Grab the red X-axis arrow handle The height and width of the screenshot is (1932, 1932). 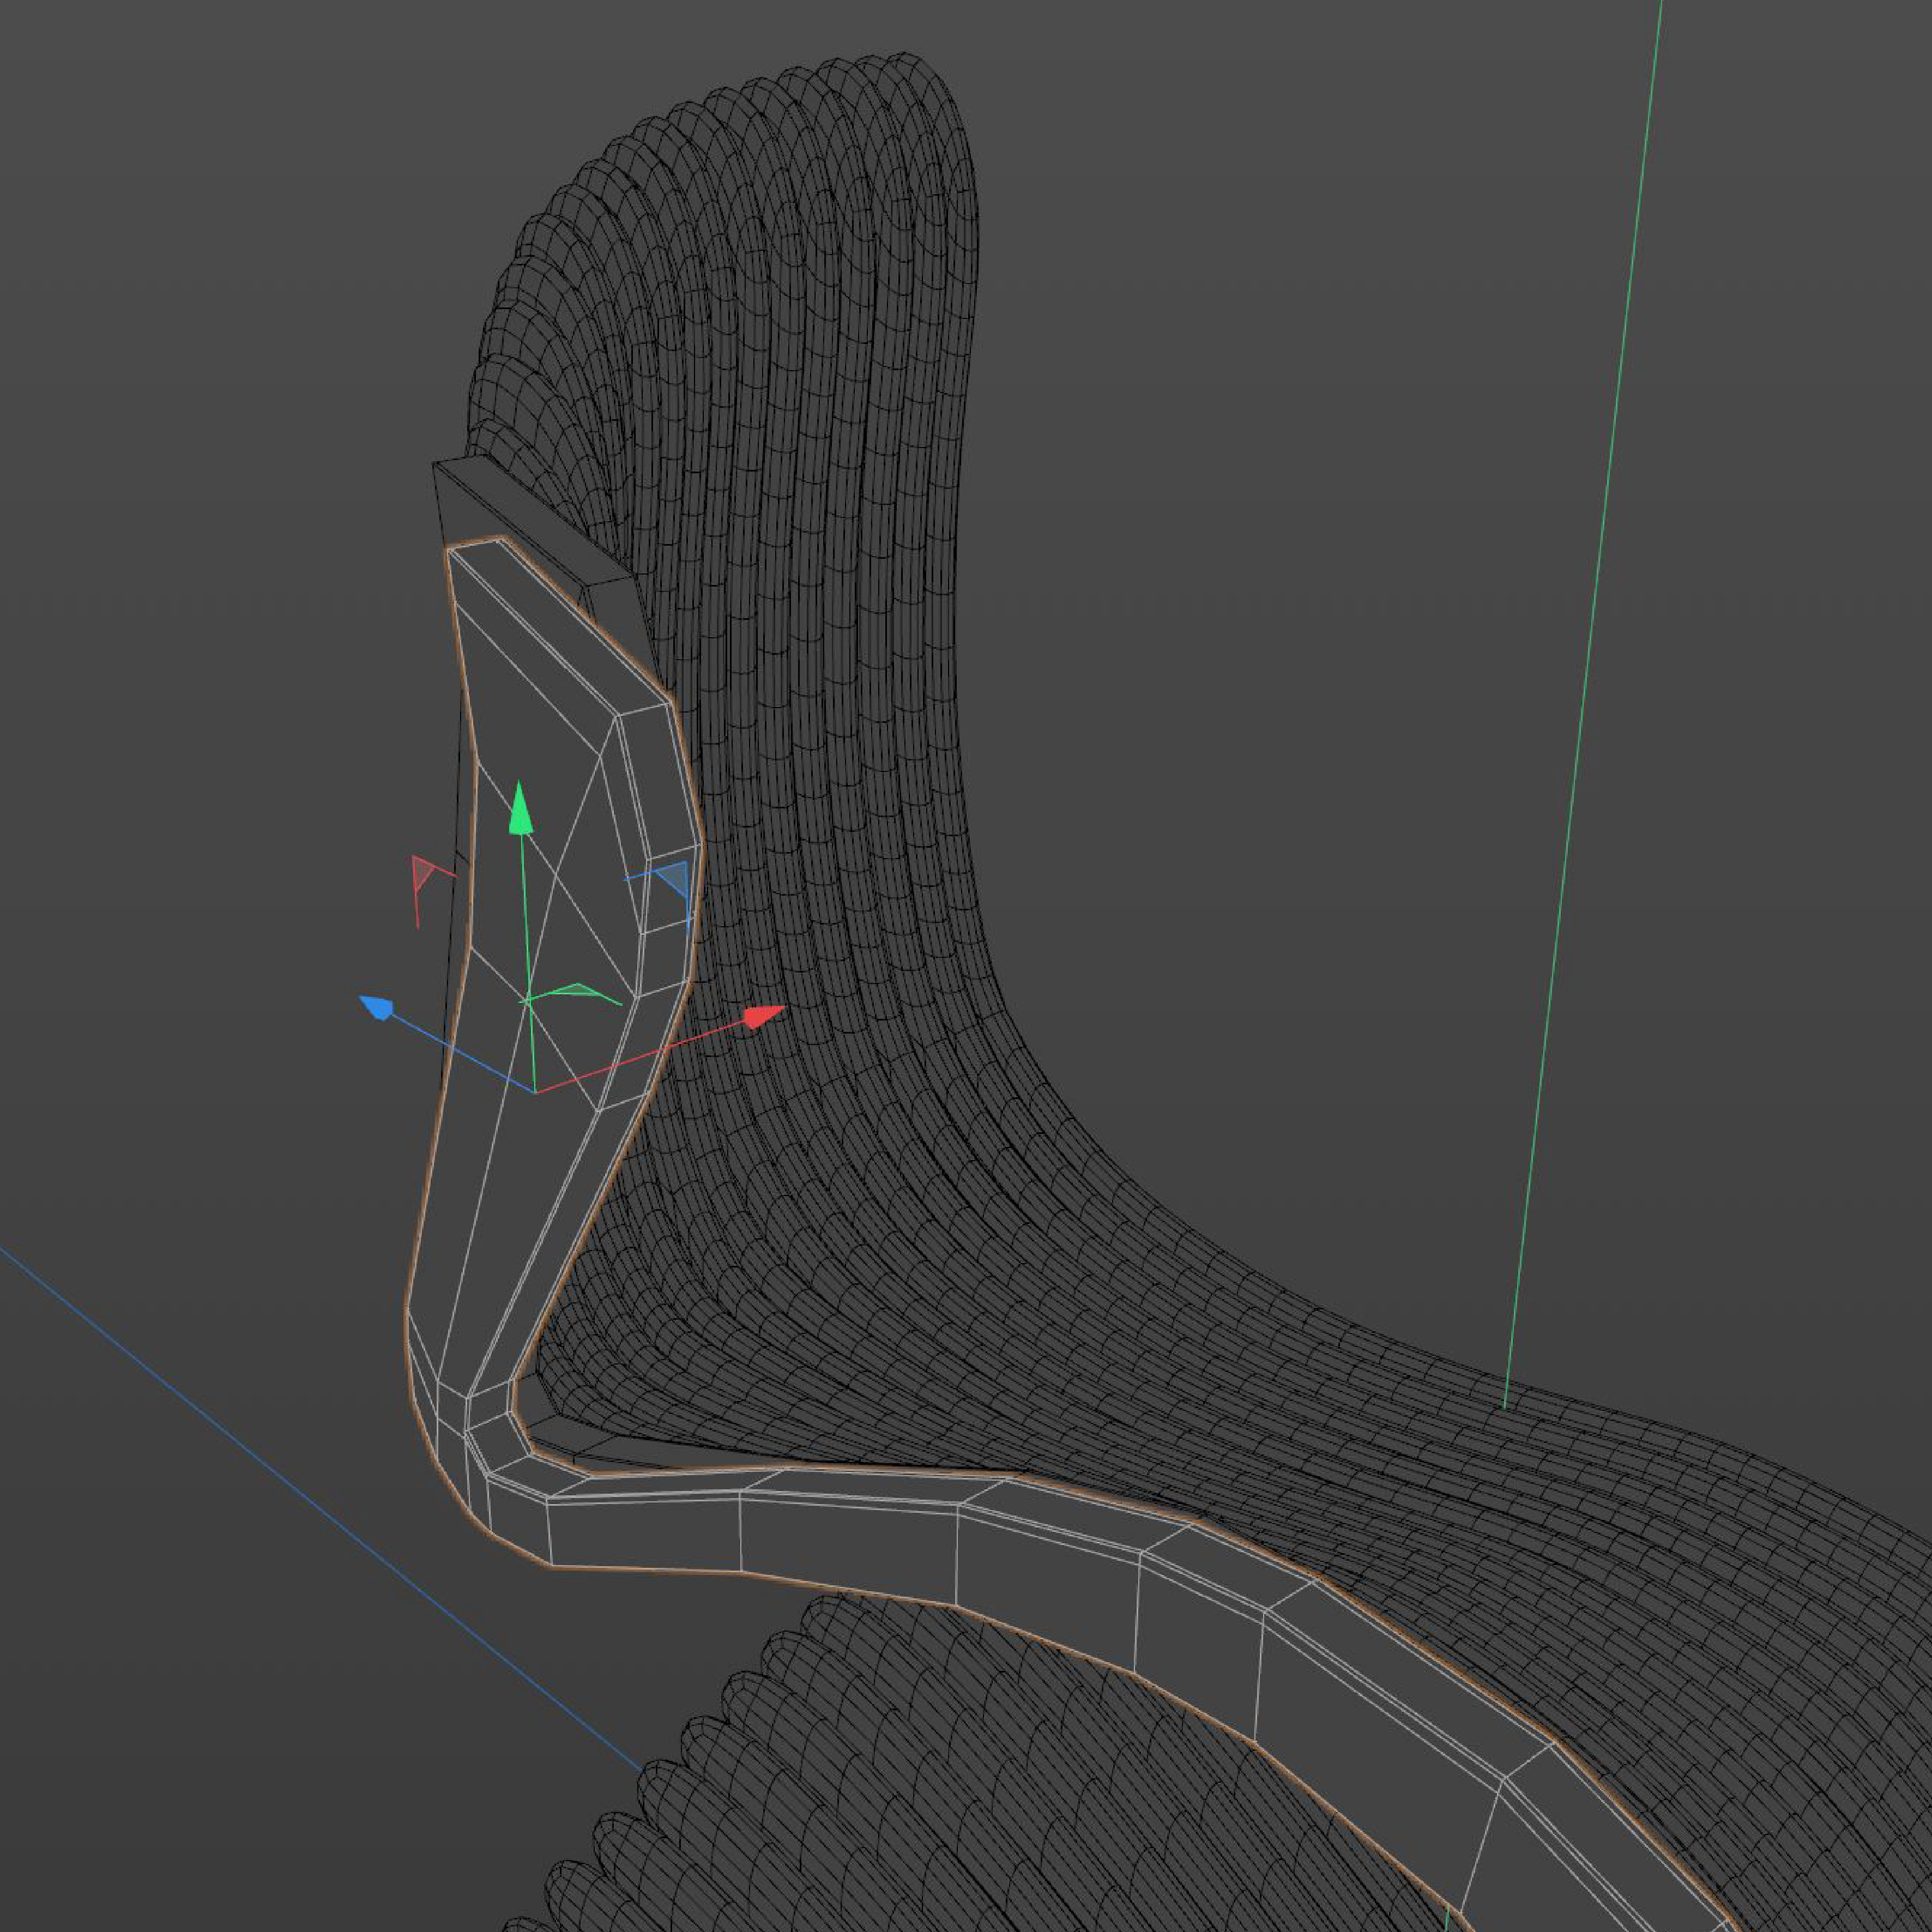[764, 1018]
